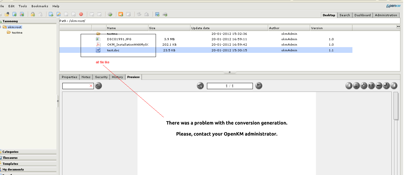404x175 pixels.
Task: Click the red Cancel checkout icon
Action: point(81,14)
